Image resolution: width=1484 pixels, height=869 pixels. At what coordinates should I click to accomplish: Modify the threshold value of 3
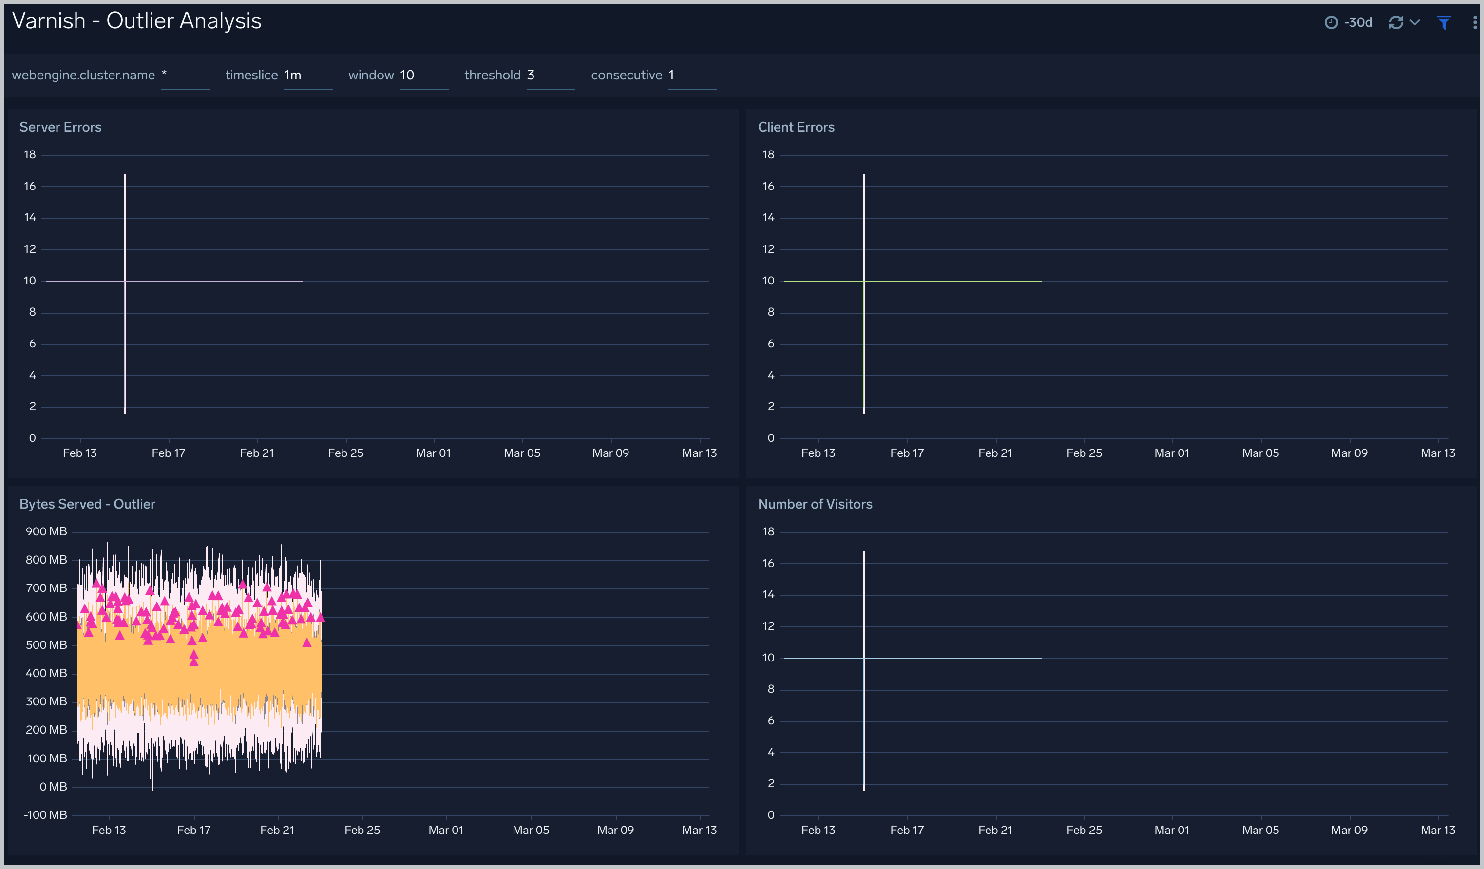tap(550, 75)
